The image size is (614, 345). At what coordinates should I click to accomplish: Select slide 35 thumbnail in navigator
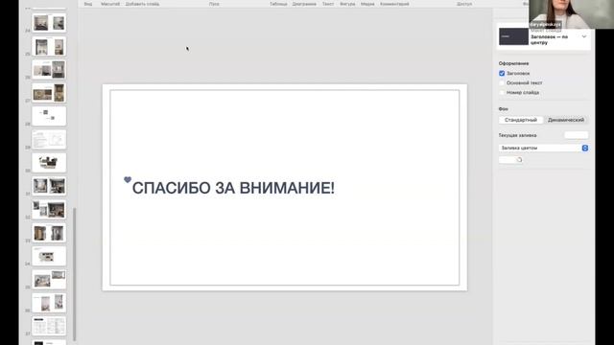pos(49,279)
